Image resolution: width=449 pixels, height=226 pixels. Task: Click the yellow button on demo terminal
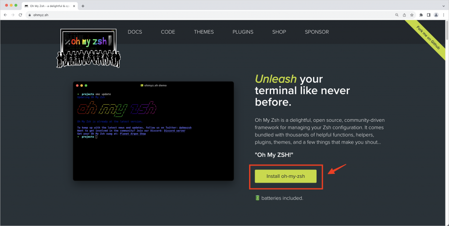click(x=82, y=85)
